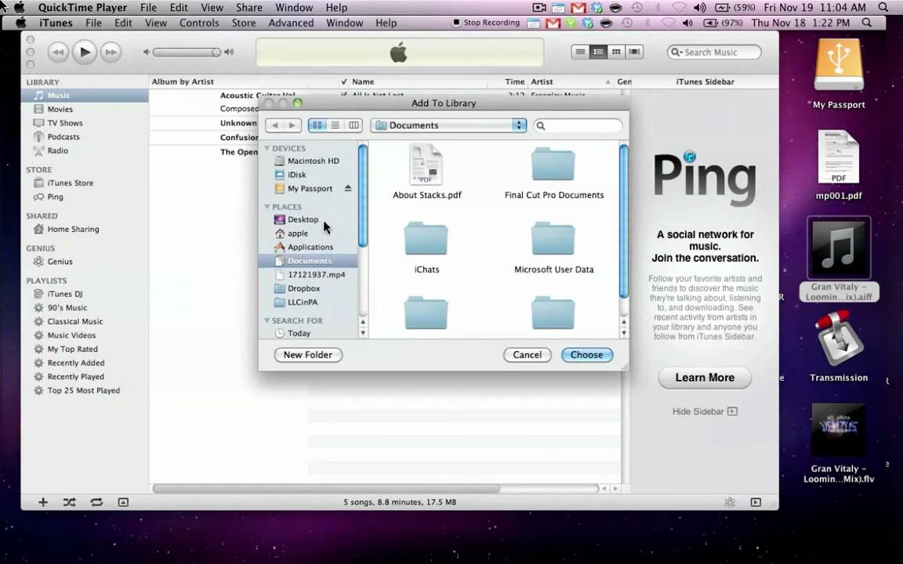
Task: Eject the My Passport drive
Action: (348, 188)
